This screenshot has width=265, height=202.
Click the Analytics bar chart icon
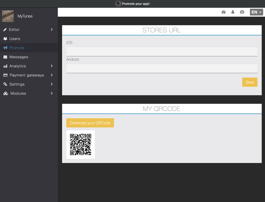click(5, 66)
